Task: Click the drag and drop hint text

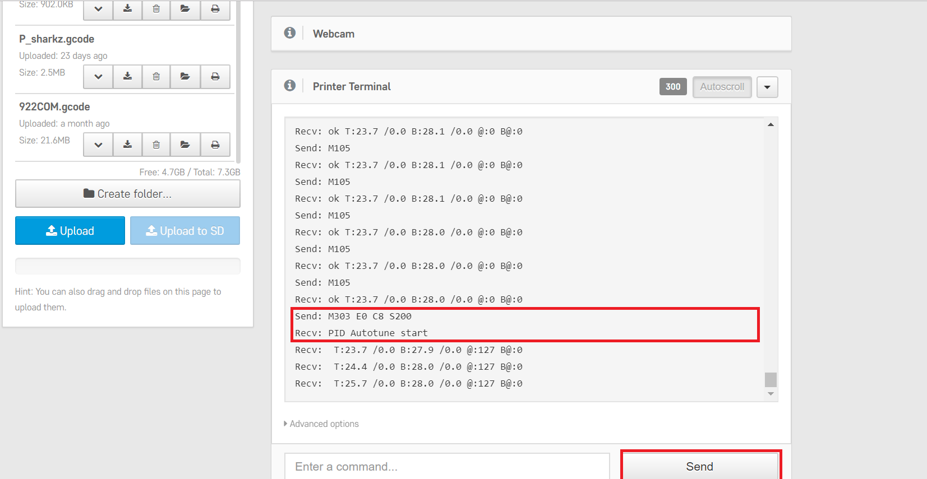Action: [118, 300]
